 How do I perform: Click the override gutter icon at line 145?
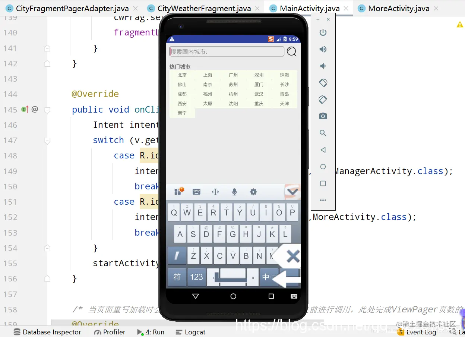pos(25,109)
